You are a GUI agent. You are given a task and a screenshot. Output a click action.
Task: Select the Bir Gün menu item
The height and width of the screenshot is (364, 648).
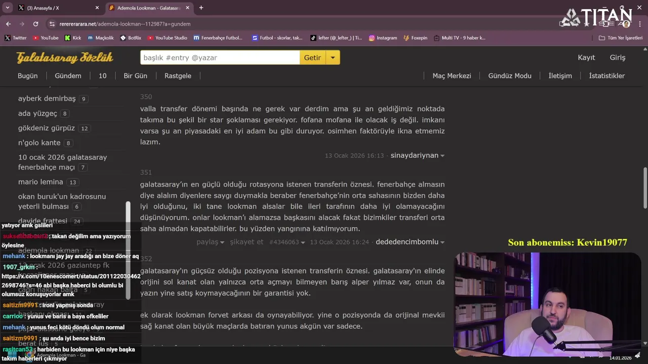click(135, 76)
